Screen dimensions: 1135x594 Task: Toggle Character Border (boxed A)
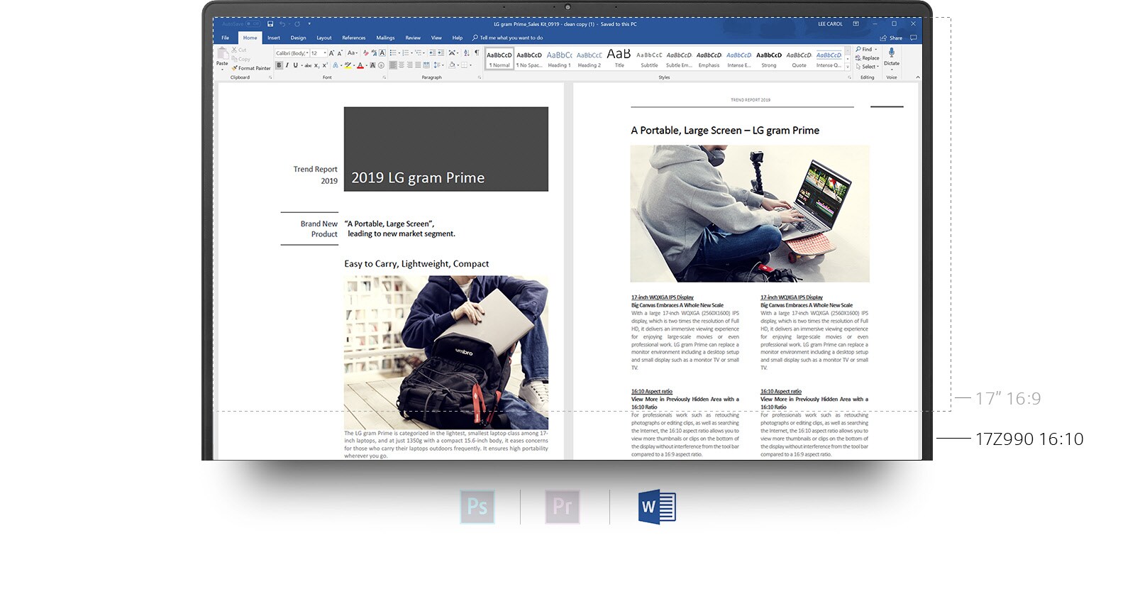[382, 53]
